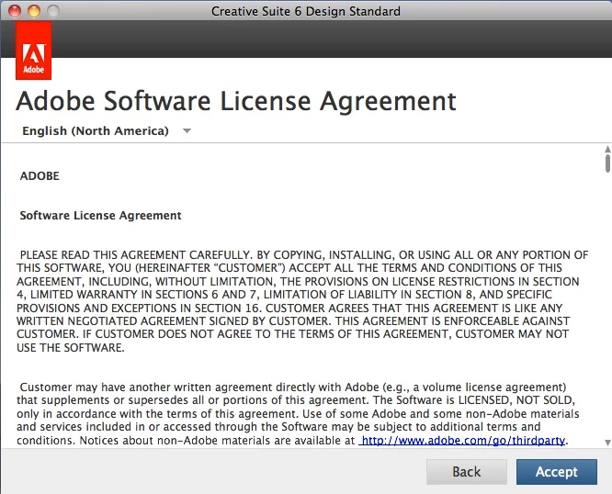
Task: Open the English (North America) language dropdown
Action: click(107, 130)
